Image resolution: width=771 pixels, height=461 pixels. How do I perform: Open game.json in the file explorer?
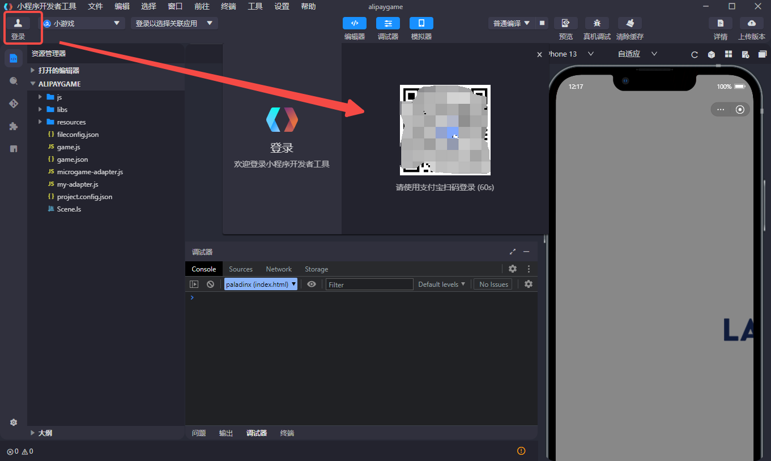pyautogui.click(x=73, y=160)
